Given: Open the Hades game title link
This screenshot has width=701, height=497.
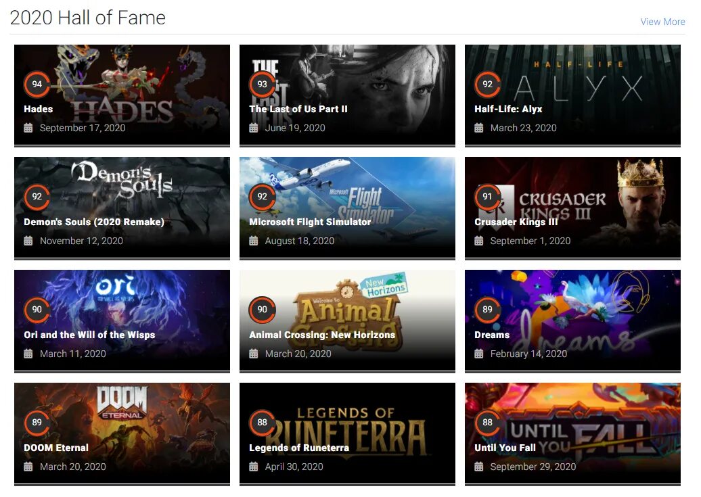Looking at the screenshot, I should coord(39,109).
